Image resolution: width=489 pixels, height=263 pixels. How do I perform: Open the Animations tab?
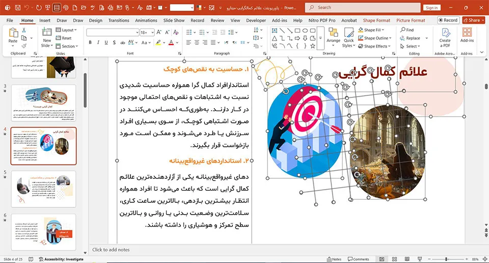click(x=146, y=20)
